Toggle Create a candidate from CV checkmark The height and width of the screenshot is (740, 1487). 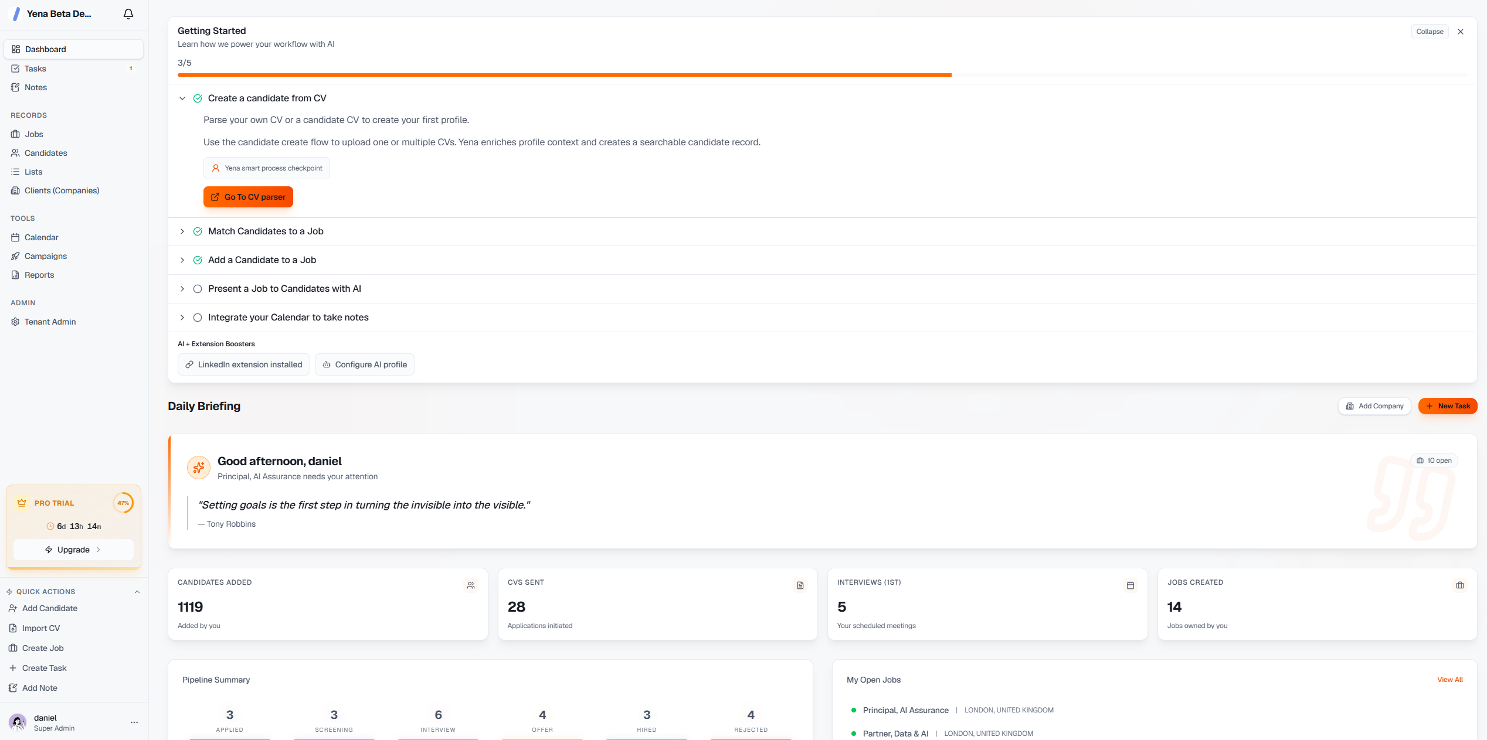(198, 98)
